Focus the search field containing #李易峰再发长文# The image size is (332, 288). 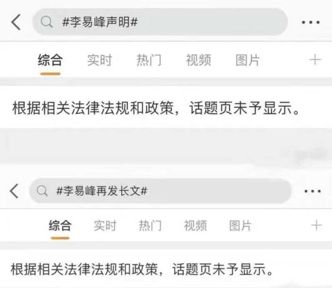coord(160,191)
